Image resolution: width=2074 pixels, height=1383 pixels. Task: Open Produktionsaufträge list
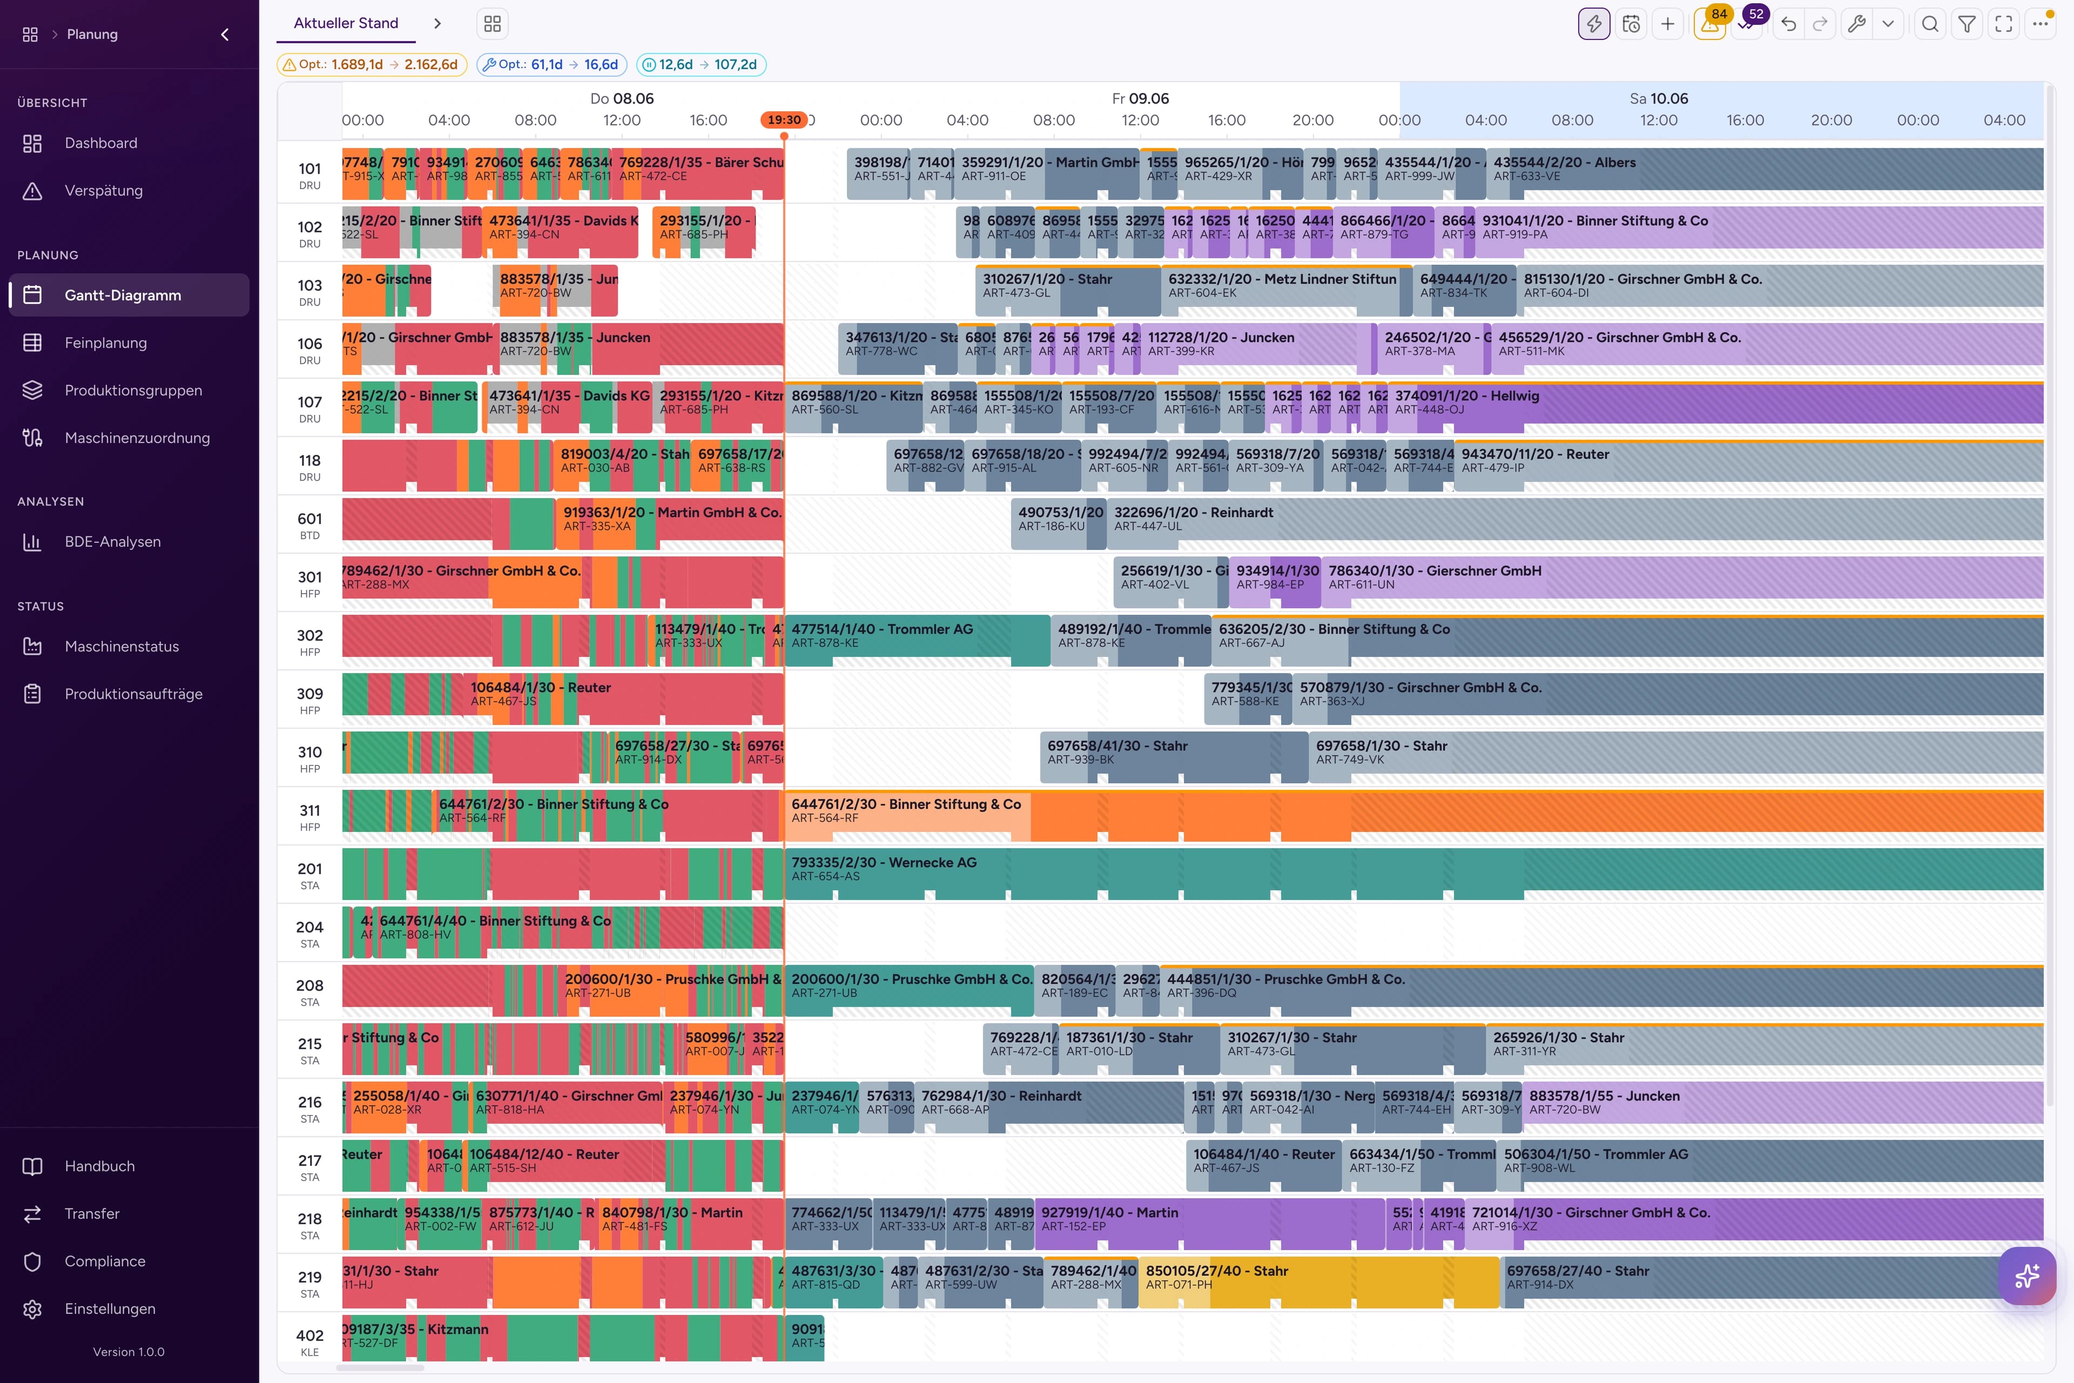(x=129, y=694)
